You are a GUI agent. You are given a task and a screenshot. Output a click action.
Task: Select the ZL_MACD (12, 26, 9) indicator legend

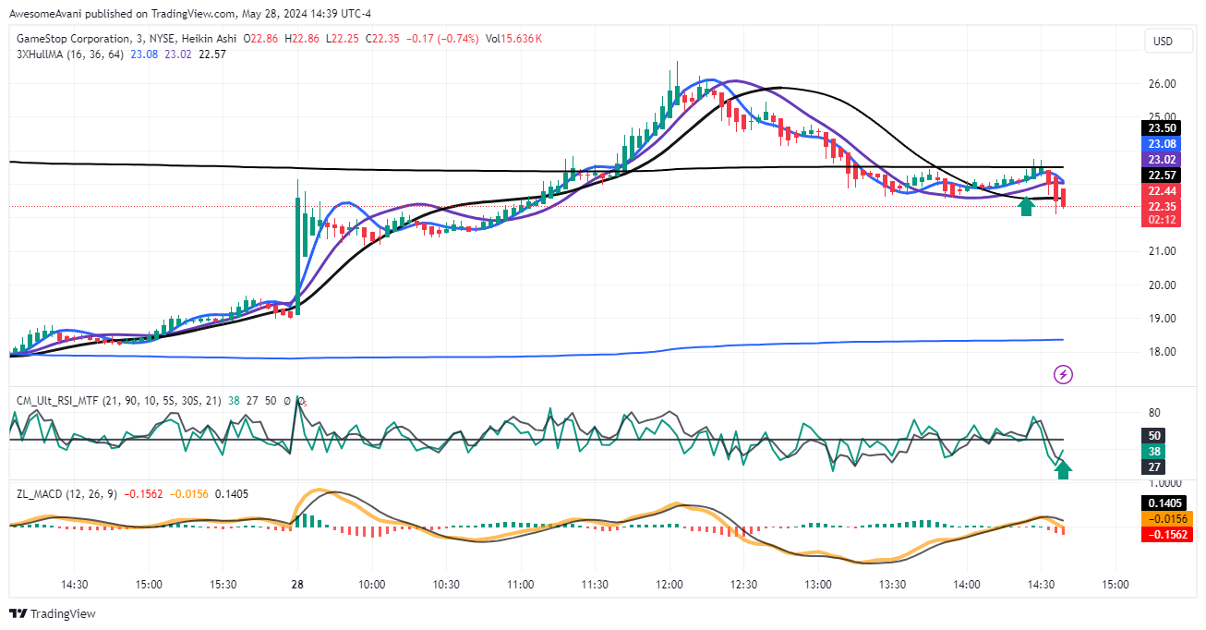click(66, 494)
